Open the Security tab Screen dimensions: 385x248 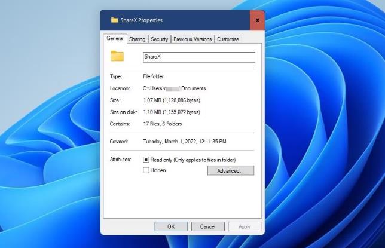point(160,39)
